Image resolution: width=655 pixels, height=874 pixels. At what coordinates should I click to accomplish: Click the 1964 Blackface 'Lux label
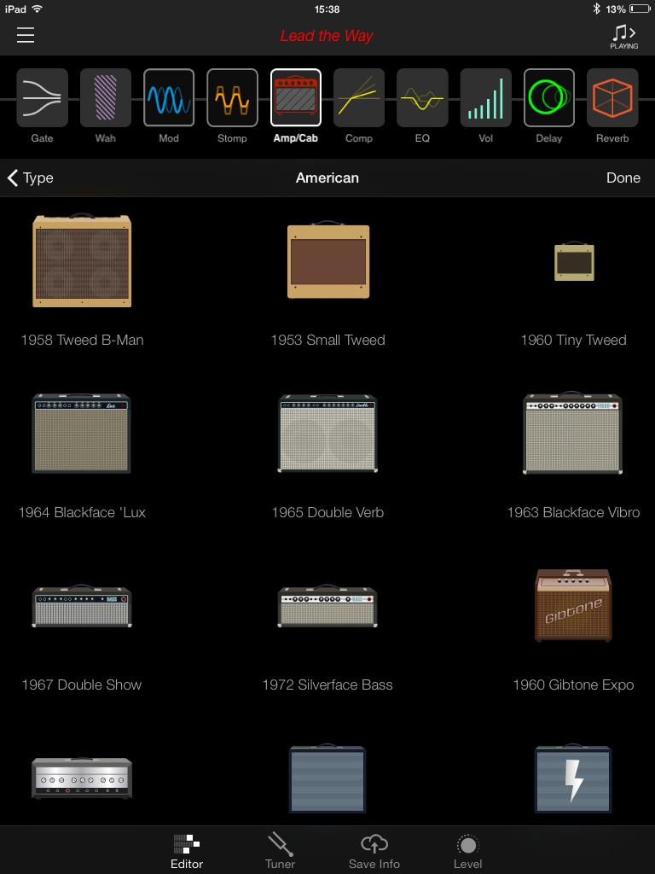click(82, 512)
